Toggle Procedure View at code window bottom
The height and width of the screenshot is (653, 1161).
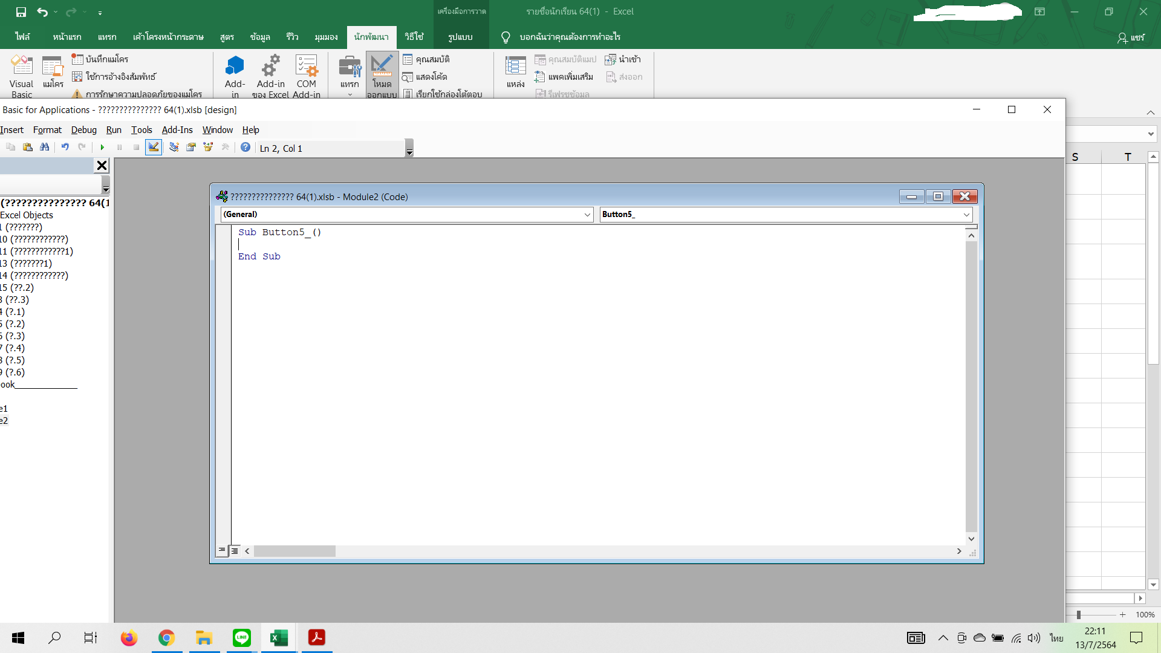point(222,551)
